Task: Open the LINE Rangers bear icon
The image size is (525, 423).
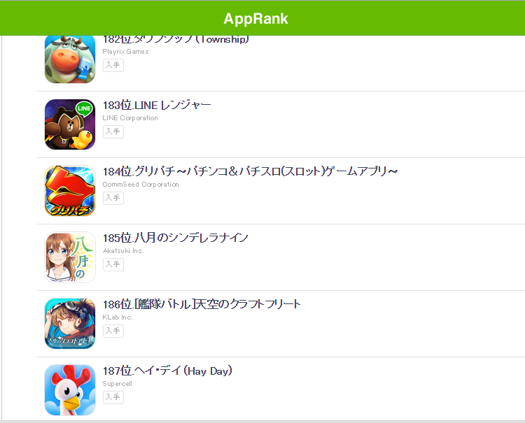Action: click(70, 124)
